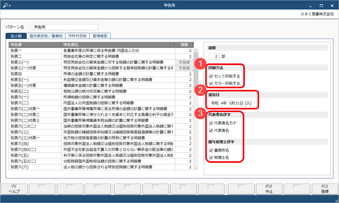Viewport: 339px width, 203px height.
Task: Click the 部数 column header
Action: [184, 45]
